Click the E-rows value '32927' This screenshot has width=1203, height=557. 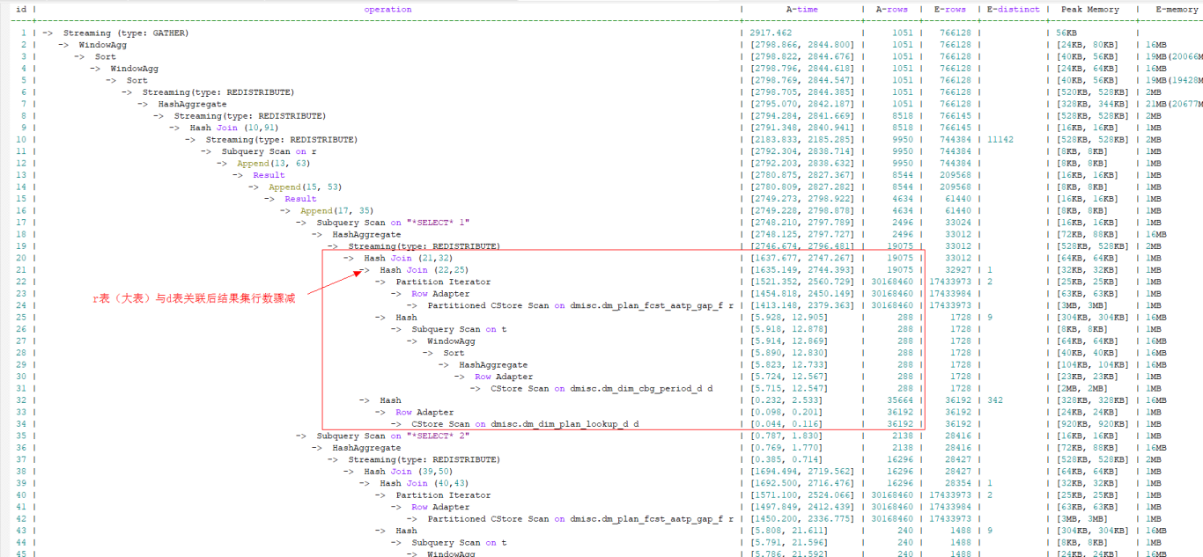tap(957, 270)
